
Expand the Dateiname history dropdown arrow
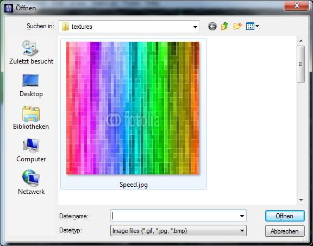[242, 216]
